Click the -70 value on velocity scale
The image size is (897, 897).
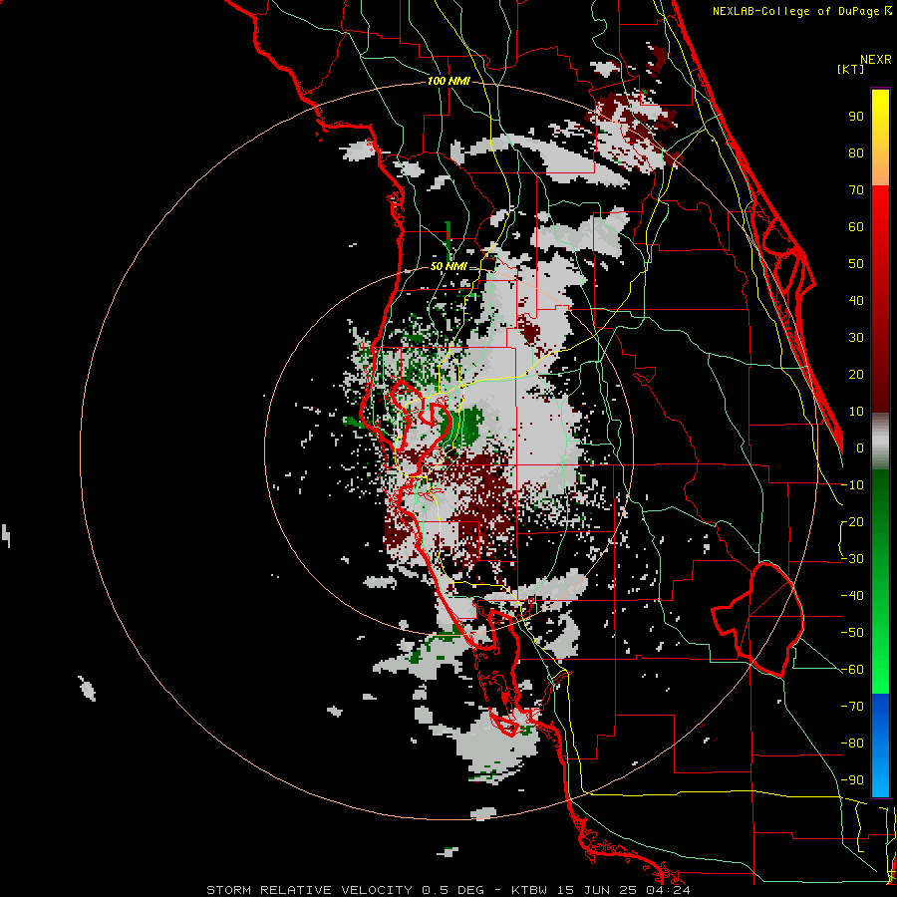coord(852,707)
